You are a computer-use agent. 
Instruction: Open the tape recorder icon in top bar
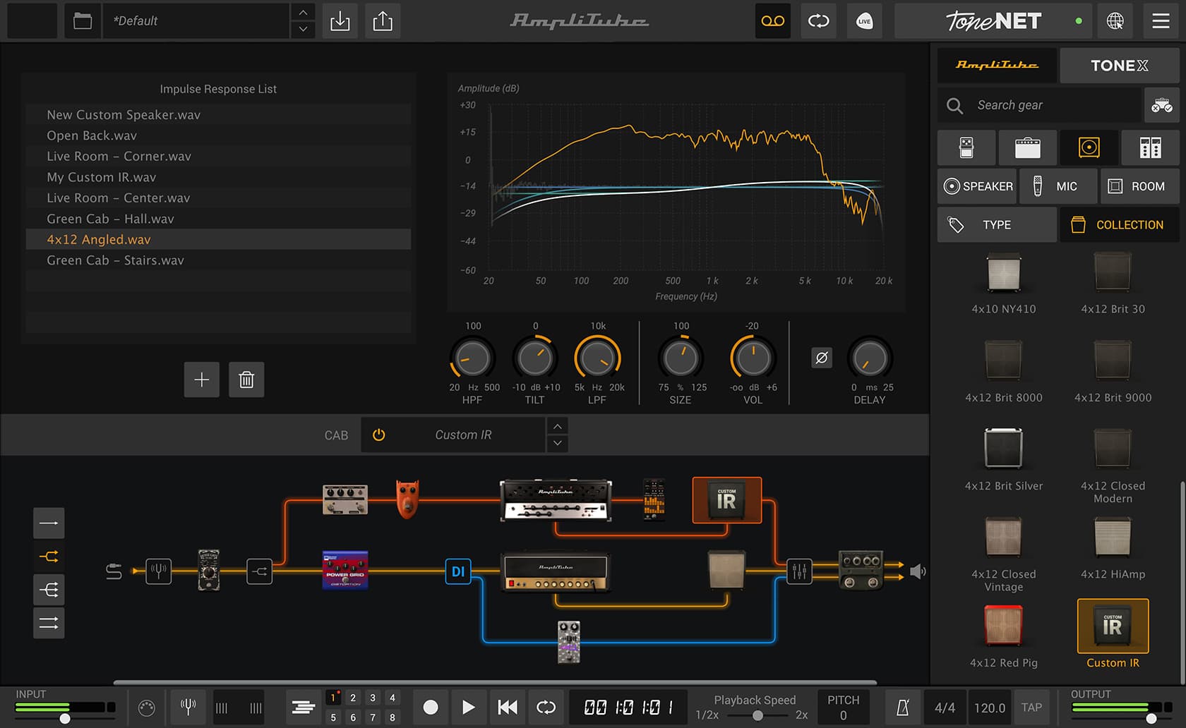[772, 21]
